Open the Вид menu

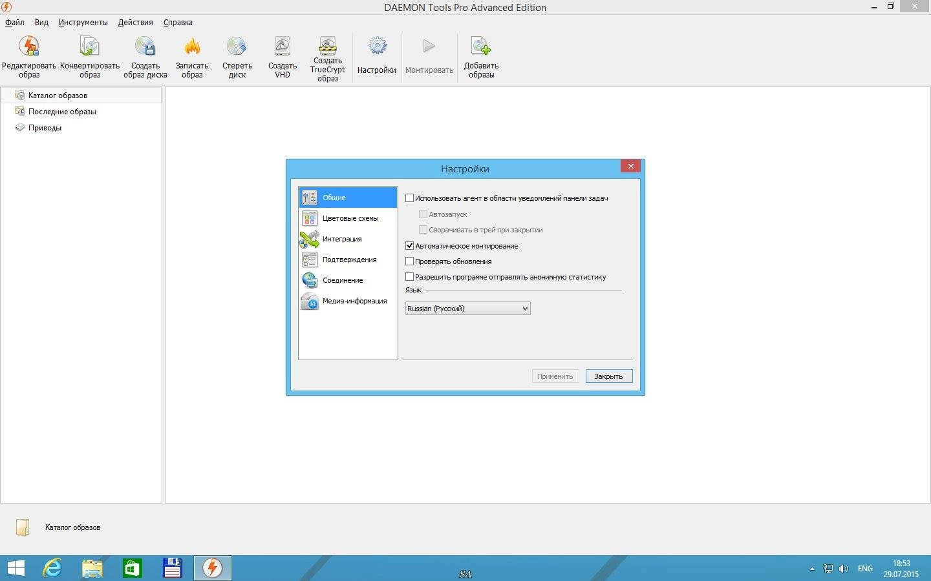[41, 22]
